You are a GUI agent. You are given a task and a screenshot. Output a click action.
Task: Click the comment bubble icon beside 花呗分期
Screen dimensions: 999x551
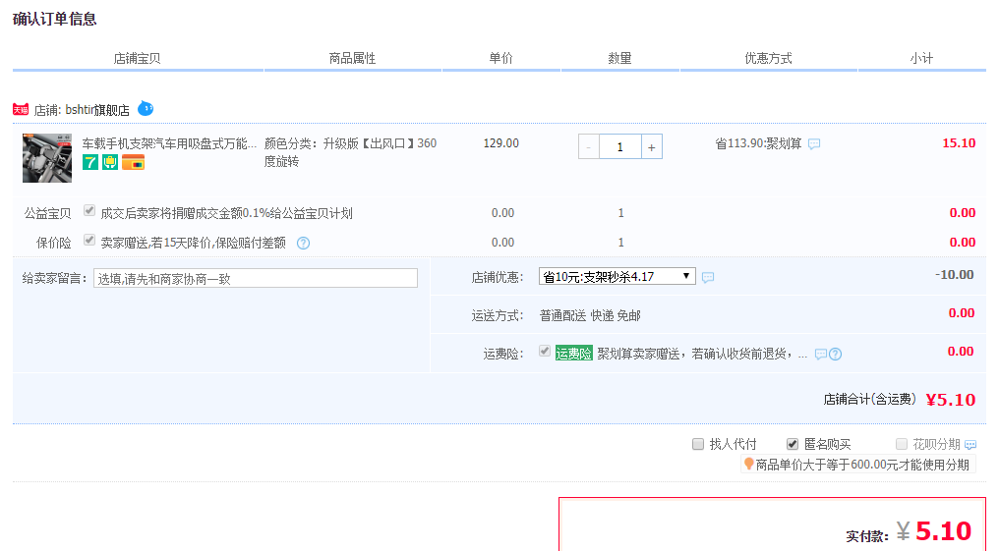coord(970,445)
